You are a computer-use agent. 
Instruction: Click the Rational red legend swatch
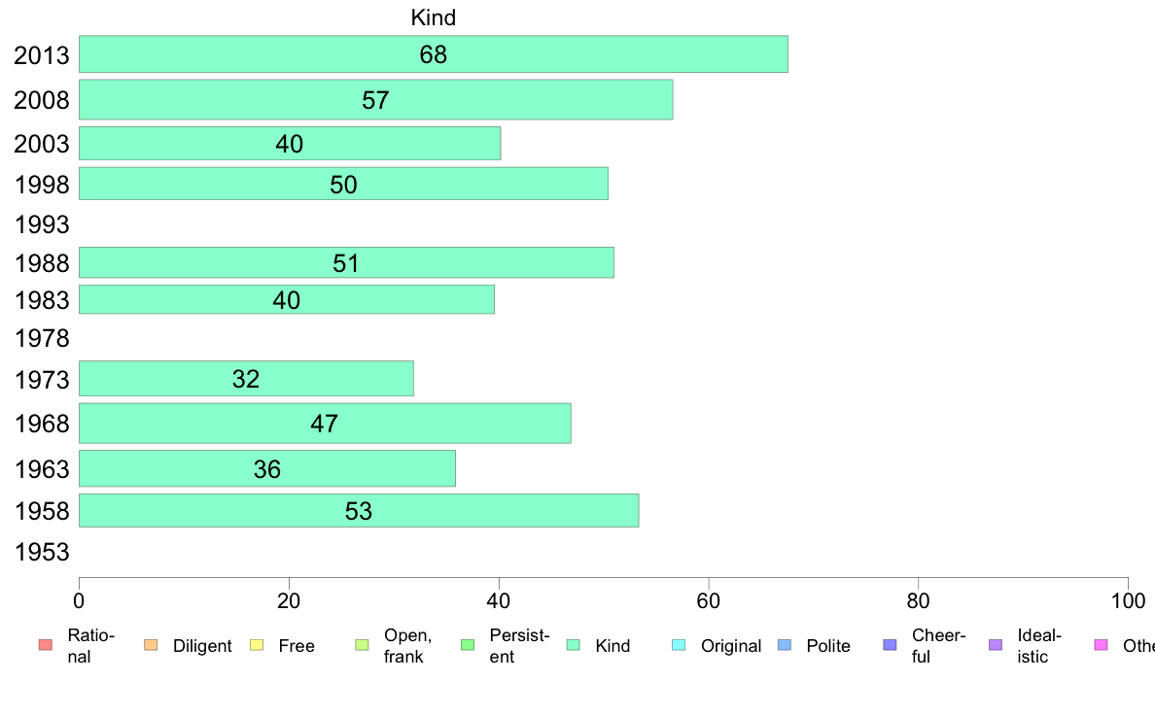46,645
